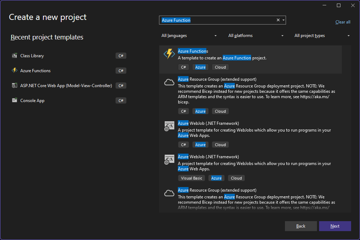Go back with the Back button
Viewport: 360px width, 240px height.
click(x=301, y=226)
